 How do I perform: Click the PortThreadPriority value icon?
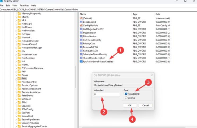click(81, 40)
